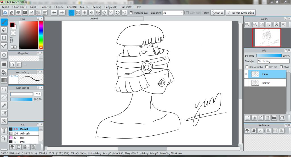The width and height of the screenshot is (291, 157).
Task: Select the sketch layer row
Action: [x=265, y=82]
